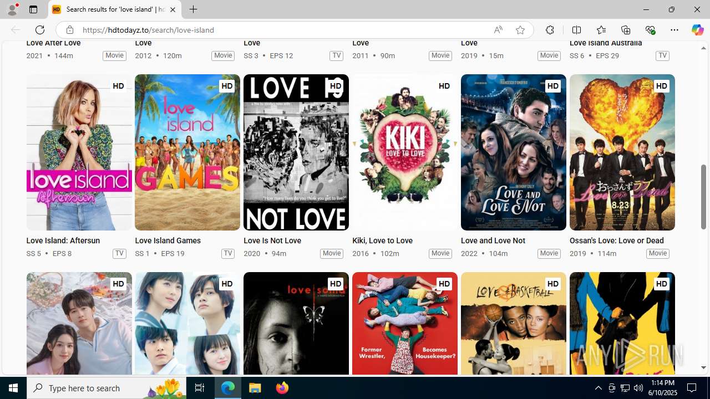Click the scroll down arrow
Screen dimensions: 710x399
[703, 368]
